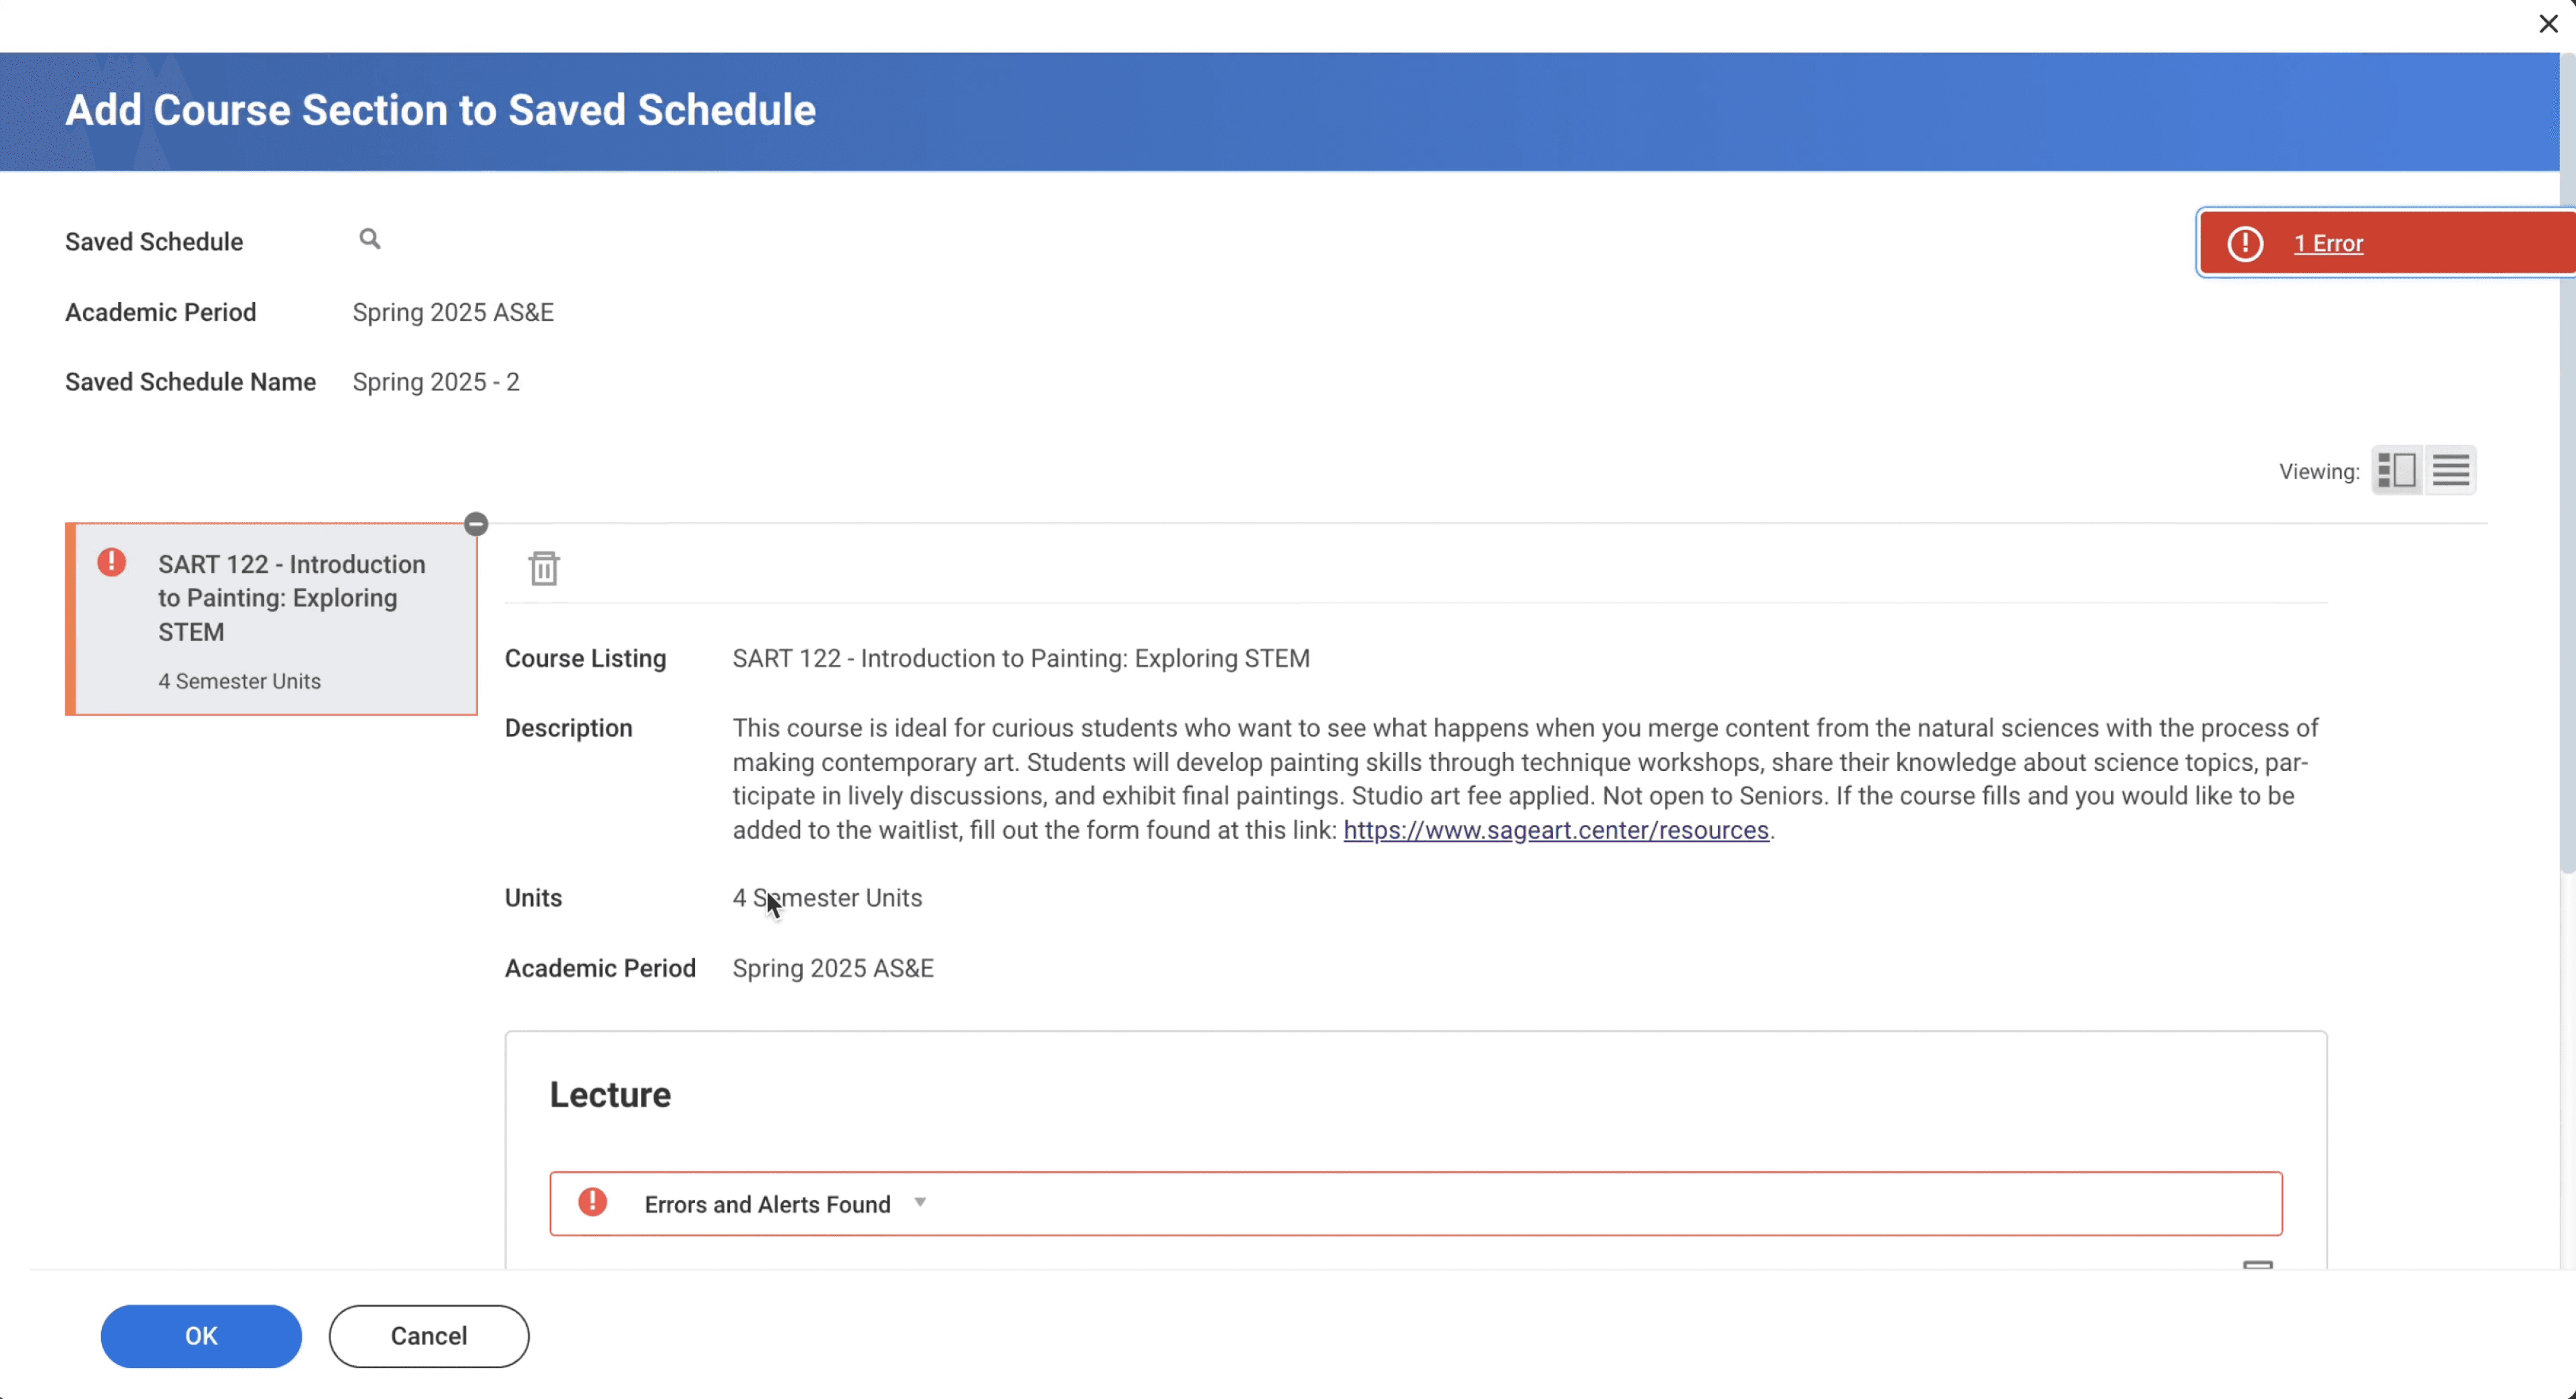The height and width of the screenshot is (1399, 2576).
Task: Click the Spring 2025 - 2 schedule name
Action: click(x=436, y=382)
